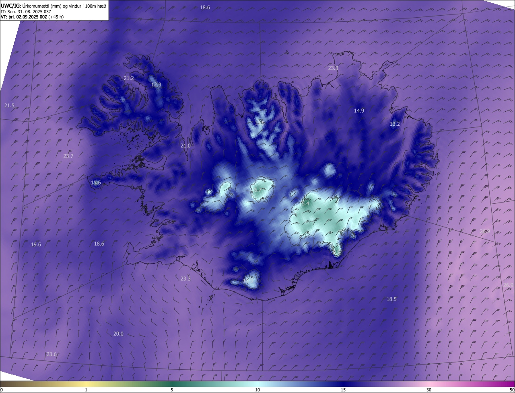Viewport: 515px width, 393px height.
Task: Click the 11.6 value on Snæfellsnes
Action: 96,183
